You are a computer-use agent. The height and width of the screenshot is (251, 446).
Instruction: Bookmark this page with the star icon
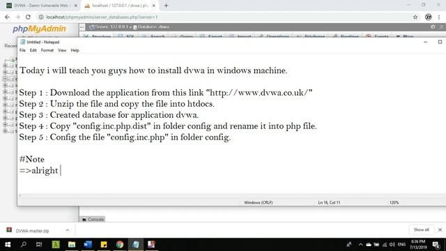coord(415,17)
